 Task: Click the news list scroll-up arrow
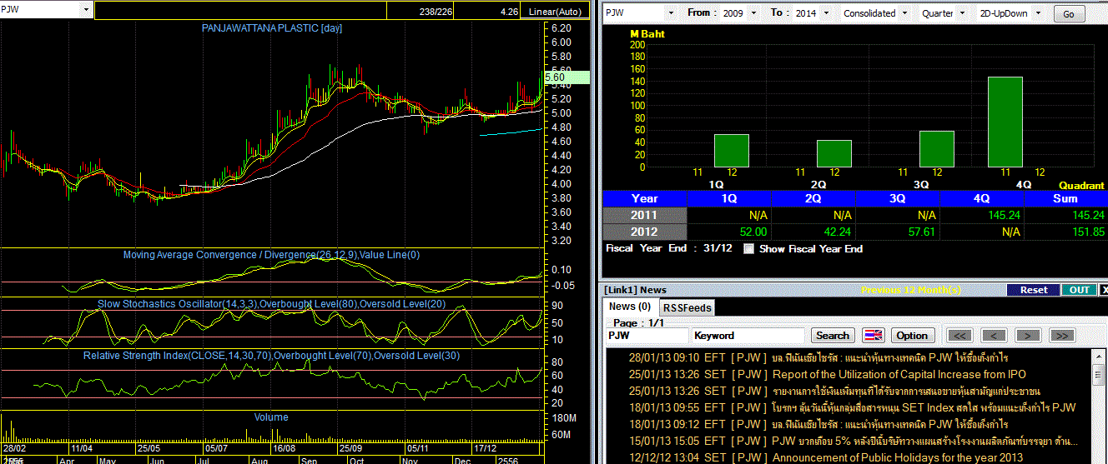pyautogui.click(x=1098, y=356)
